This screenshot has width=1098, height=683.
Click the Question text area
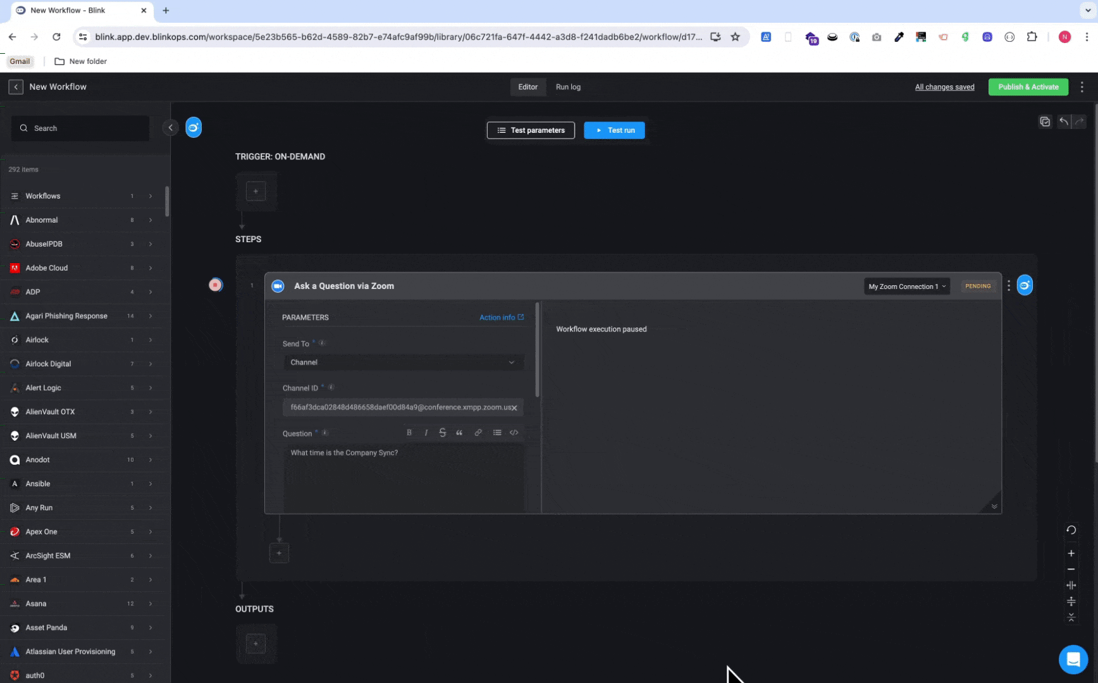pyautogui.click(x=403, y=478)
